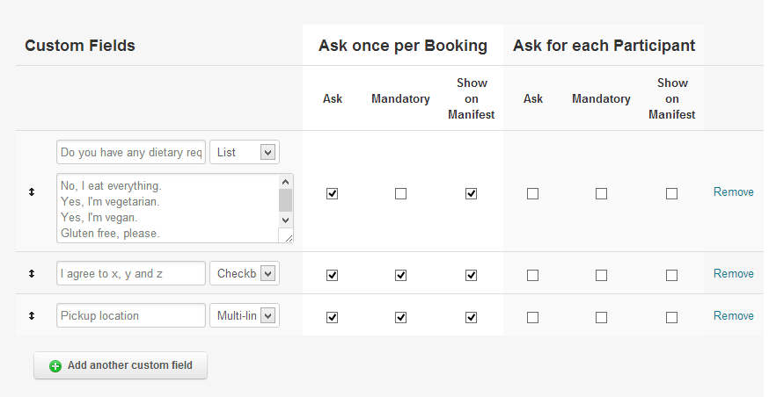Enable per-participant Show on Manifest for dietary field
Screen dimensions: 769x397
[671, 194]
